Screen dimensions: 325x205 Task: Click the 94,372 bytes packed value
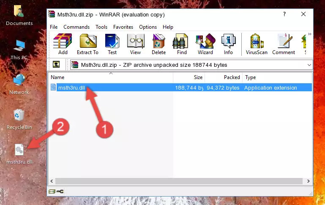[223, 87]
